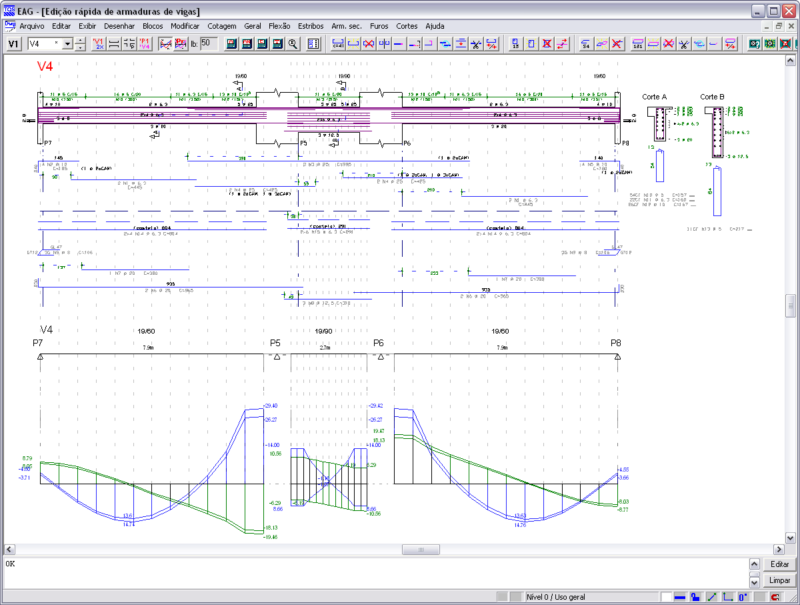Toggle the orthogonal mode icon in status bar
Screen dimensions: 800x605
tap(728, 597)
